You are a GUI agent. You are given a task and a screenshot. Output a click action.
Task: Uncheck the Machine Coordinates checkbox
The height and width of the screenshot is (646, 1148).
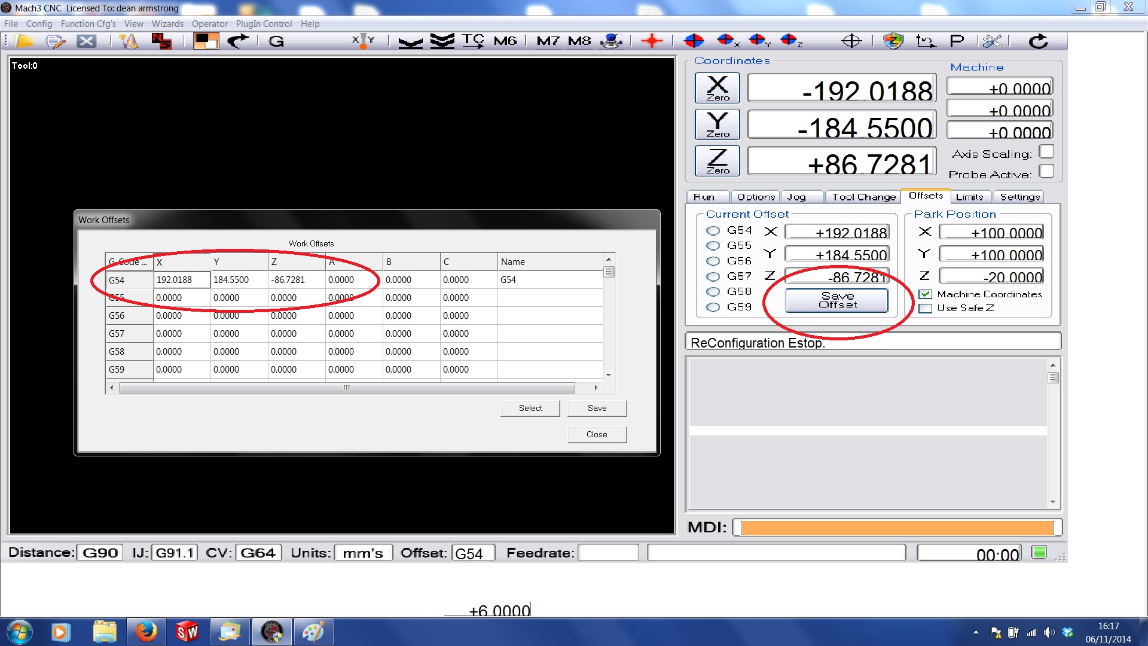click(925, 294)
